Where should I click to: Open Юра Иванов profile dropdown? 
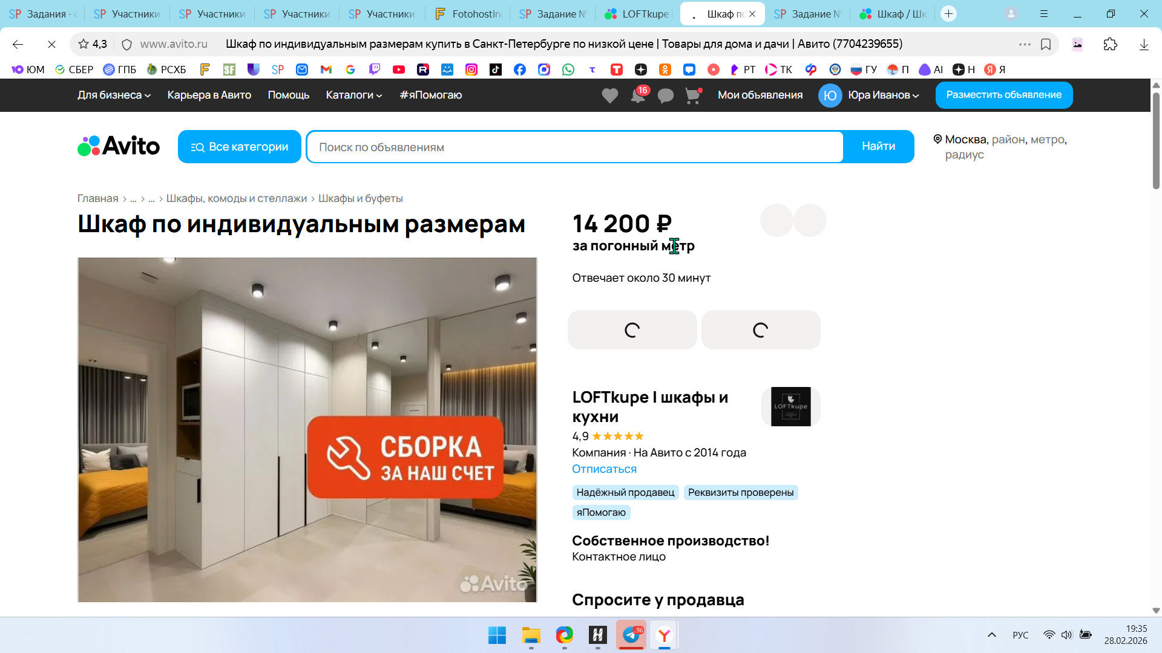coord(883,95)
